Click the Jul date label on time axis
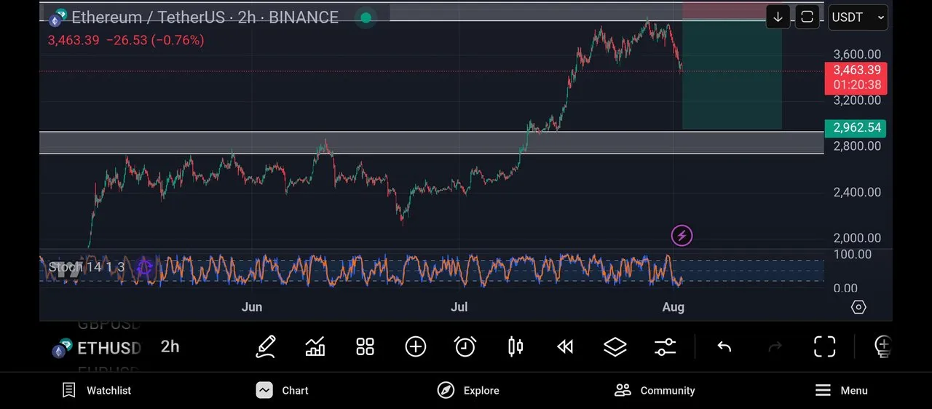Screen dimensions: 932x409 click(x=459, y=307)
